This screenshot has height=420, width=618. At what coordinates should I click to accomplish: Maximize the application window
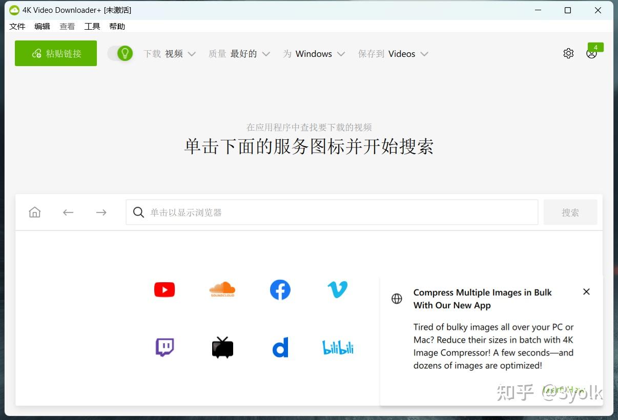(x=568, y=10)
